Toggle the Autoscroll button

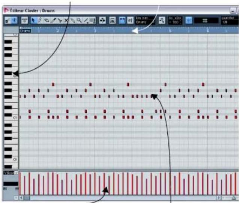pos(102,20)
